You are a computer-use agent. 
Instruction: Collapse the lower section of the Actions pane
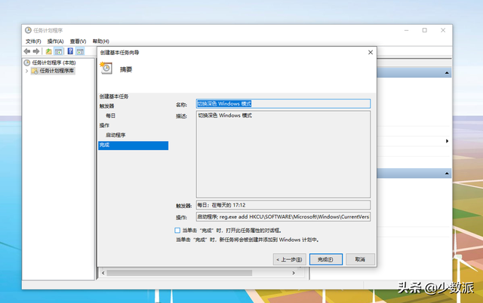tap(447, 173)
